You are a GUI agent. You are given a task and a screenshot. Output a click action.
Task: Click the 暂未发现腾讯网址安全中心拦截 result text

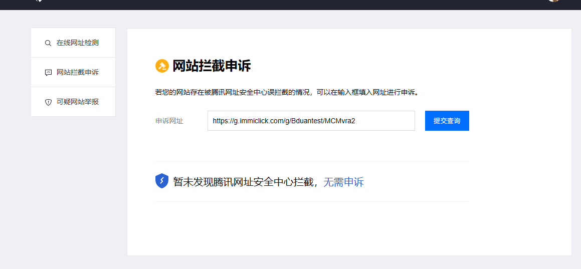tap(243, 182)
